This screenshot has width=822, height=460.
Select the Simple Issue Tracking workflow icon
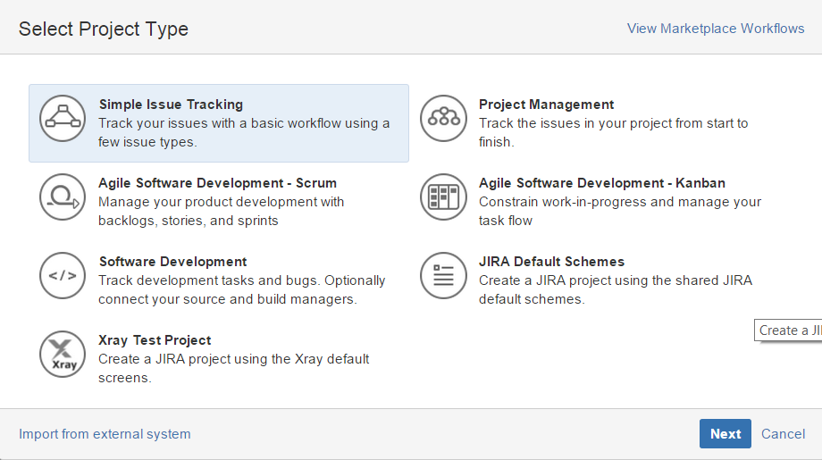63,119
